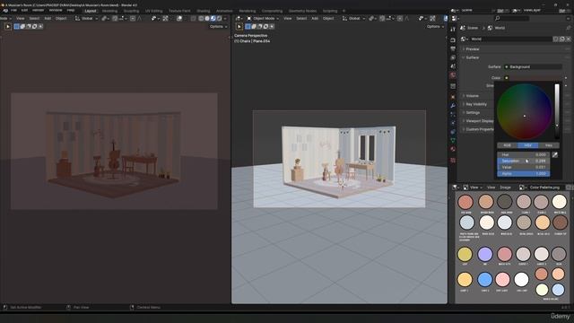Image resolution: width=574 pixels, height=323 pixels.
Task: Open the View Layer properties tab
Action: coord(453,57)
